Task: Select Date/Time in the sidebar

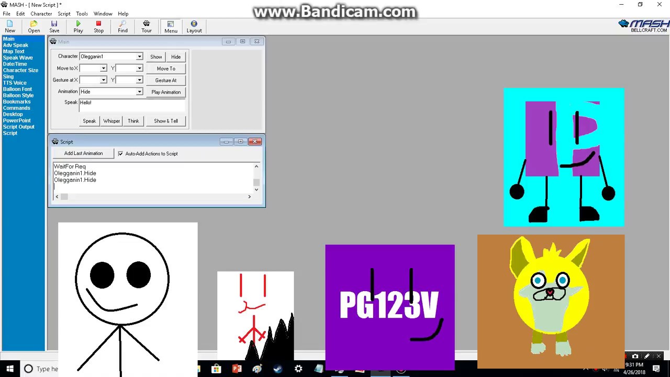Action: pyautogui.click(x=15, y=64)
